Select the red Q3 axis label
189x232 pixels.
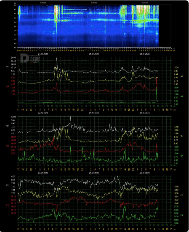tap(8, 146)
